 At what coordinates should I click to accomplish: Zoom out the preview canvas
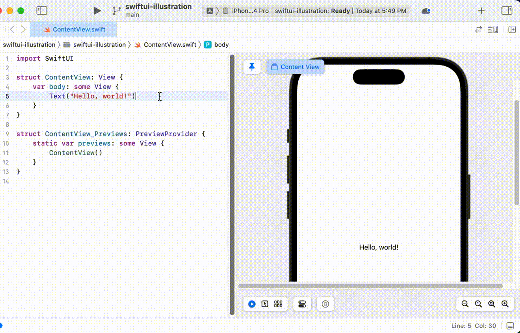coord(465,304)
